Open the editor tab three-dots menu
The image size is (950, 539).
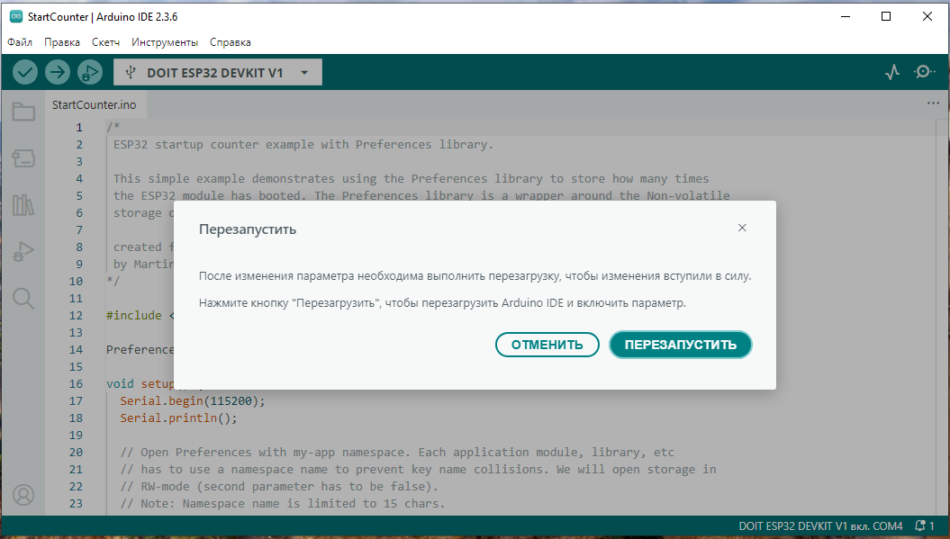tap(933, 103)
